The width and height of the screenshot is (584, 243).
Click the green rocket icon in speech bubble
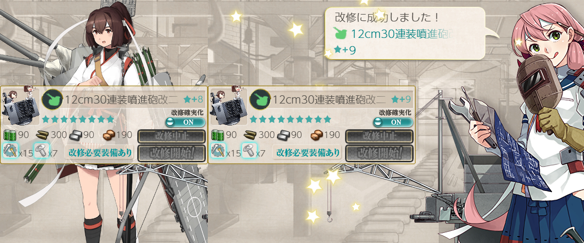(x=341, y=34)
